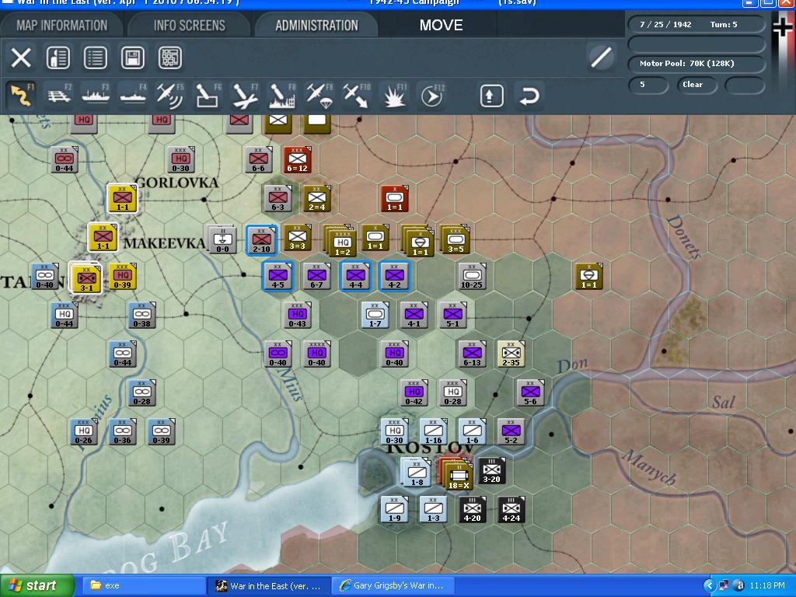Image resolution: width=796 pixels, height=597 pixels.
Task: Select the F9 air transport parachute icon
Action: [x=319, y=96]
